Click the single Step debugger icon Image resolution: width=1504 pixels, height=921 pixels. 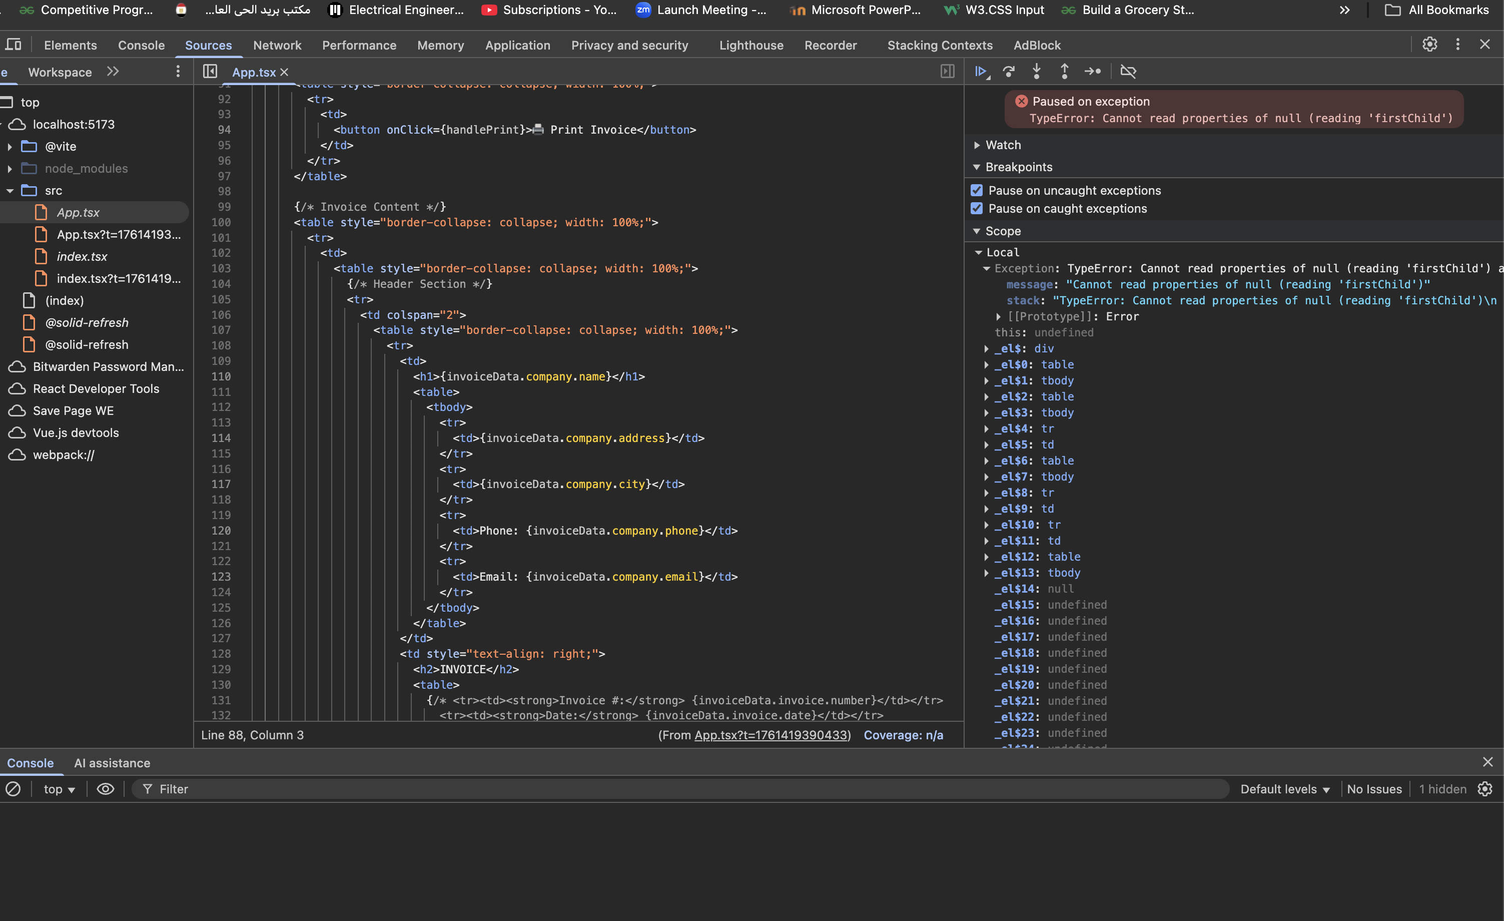[x=1093, y=72]
